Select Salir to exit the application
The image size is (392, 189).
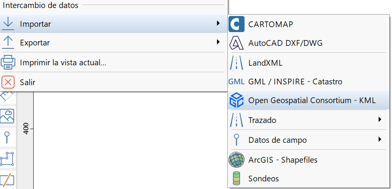point(113,82)
